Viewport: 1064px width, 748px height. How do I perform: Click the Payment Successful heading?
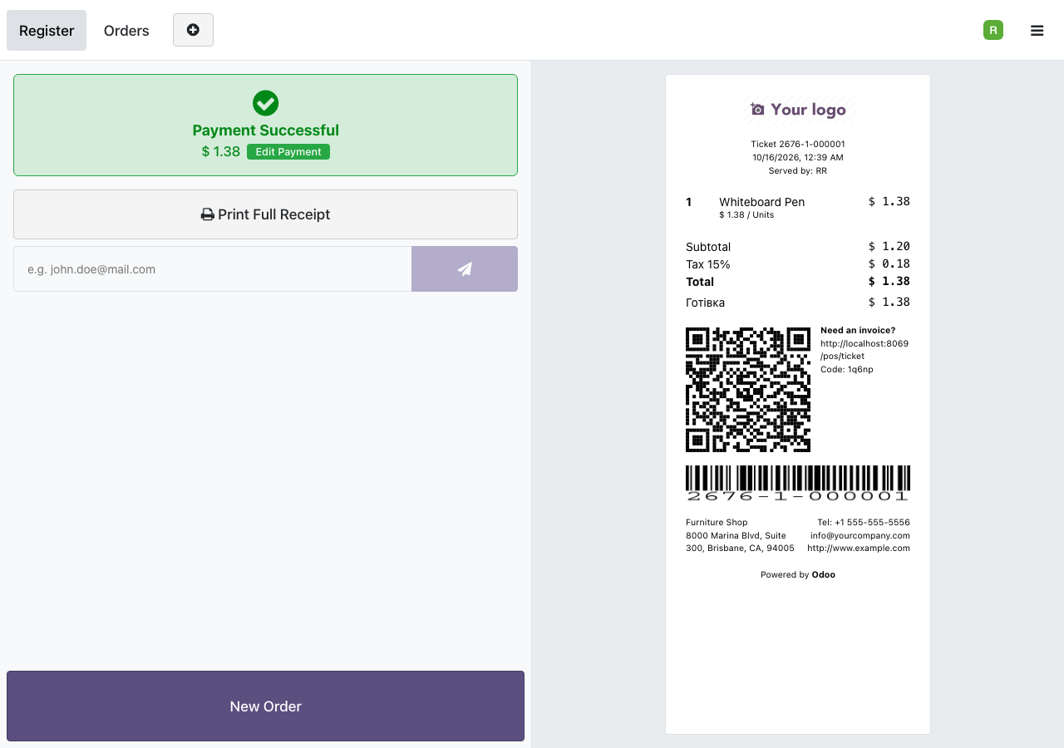point(265,130)
